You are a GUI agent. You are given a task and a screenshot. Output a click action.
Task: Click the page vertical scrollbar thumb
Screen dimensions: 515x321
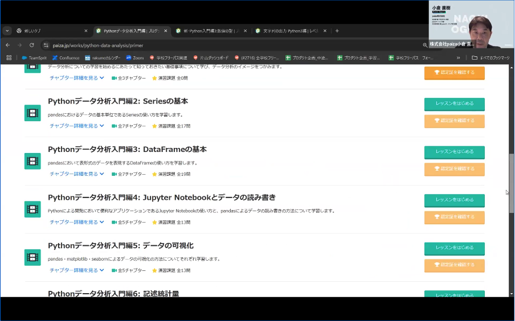point(511,183)
